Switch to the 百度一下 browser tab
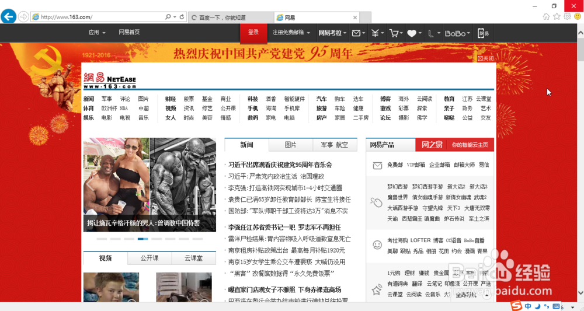 point(232,18)
